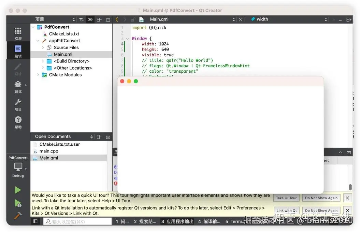Split the Open Documents panel
Screen dimensions: 360x232
tap(99, 137)
